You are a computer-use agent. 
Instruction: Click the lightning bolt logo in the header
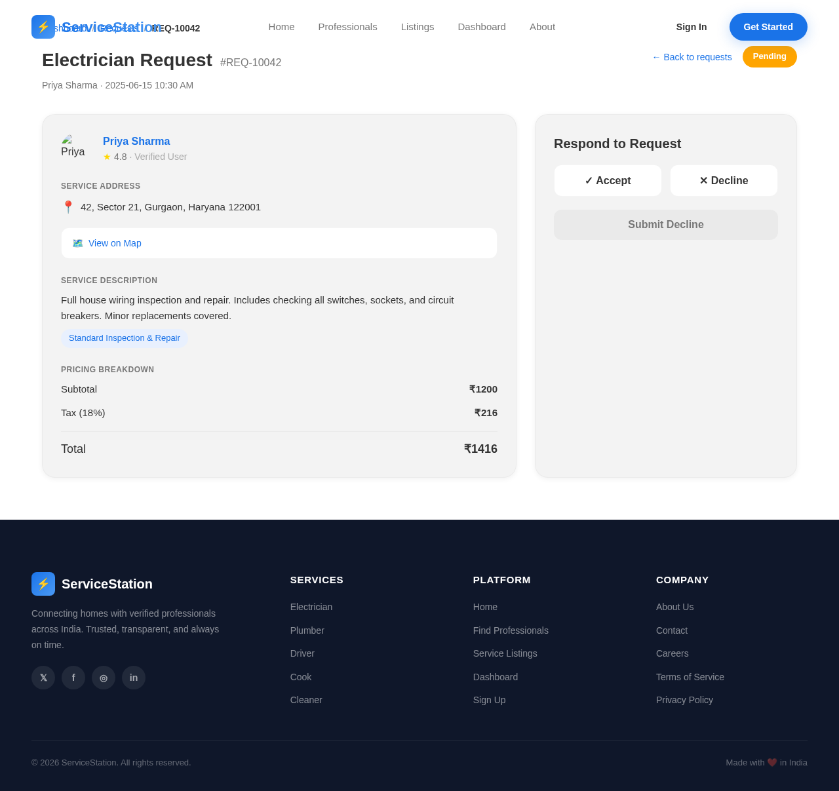(x=43, y=27)
